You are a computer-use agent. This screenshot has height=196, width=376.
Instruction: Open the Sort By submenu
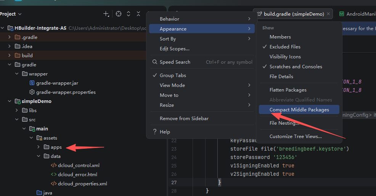[201, 39]
